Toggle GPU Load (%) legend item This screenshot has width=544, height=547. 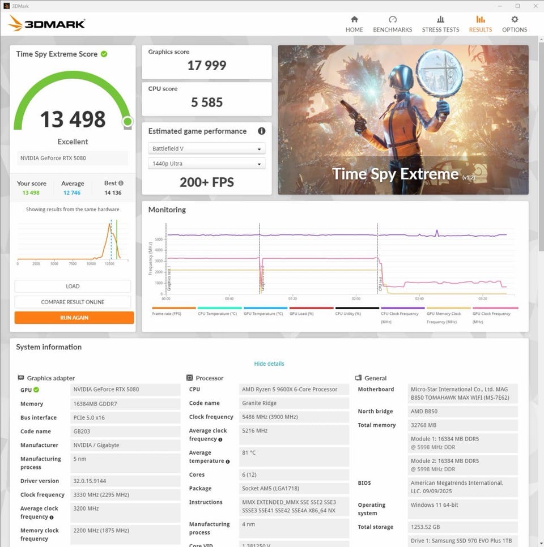tap(311, 311)
